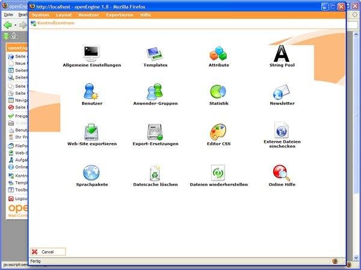361x270 pixels.
Task: Click the Online help icon in background sidebar
Action: point(11,167)
